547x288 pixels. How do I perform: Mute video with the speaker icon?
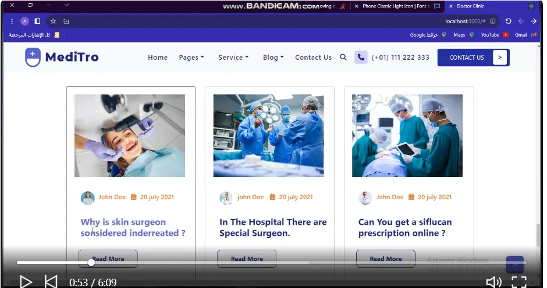pyautogui.click(x=493, y=282)
